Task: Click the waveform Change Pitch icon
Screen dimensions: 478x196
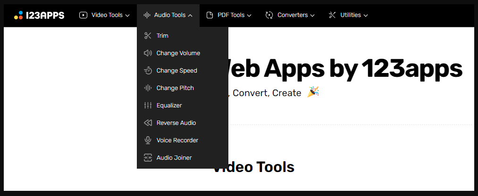Action: tap(148, 88)
